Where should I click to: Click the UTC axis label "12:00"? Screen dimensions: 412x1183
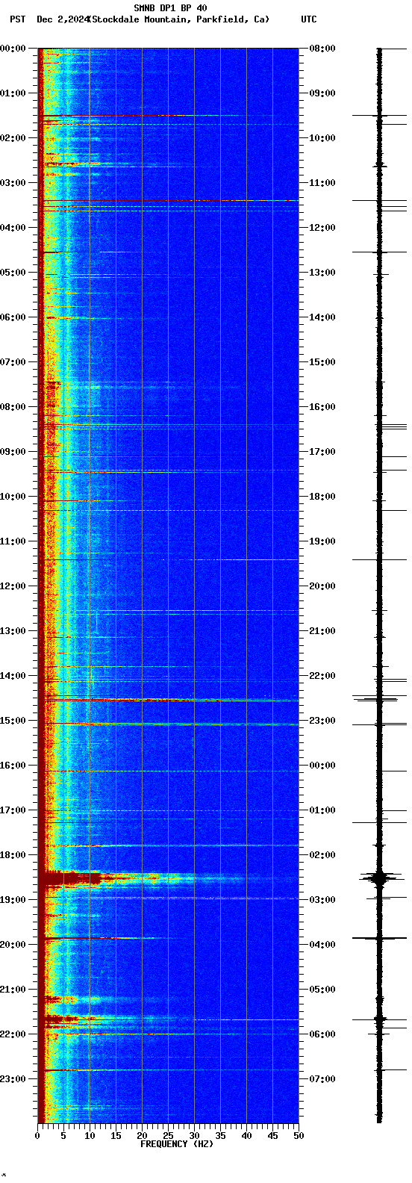(x=322, y=228)
